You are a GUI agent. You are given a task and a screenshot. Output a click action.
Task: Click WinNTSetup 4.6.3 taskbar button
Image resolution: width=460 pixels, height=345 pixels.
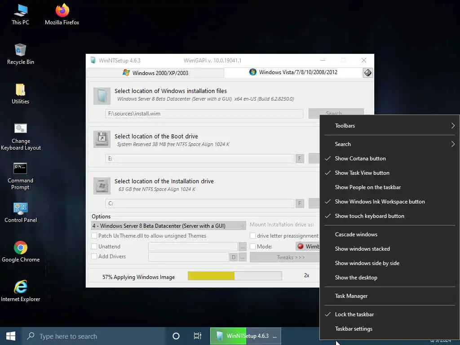(246, 336)
